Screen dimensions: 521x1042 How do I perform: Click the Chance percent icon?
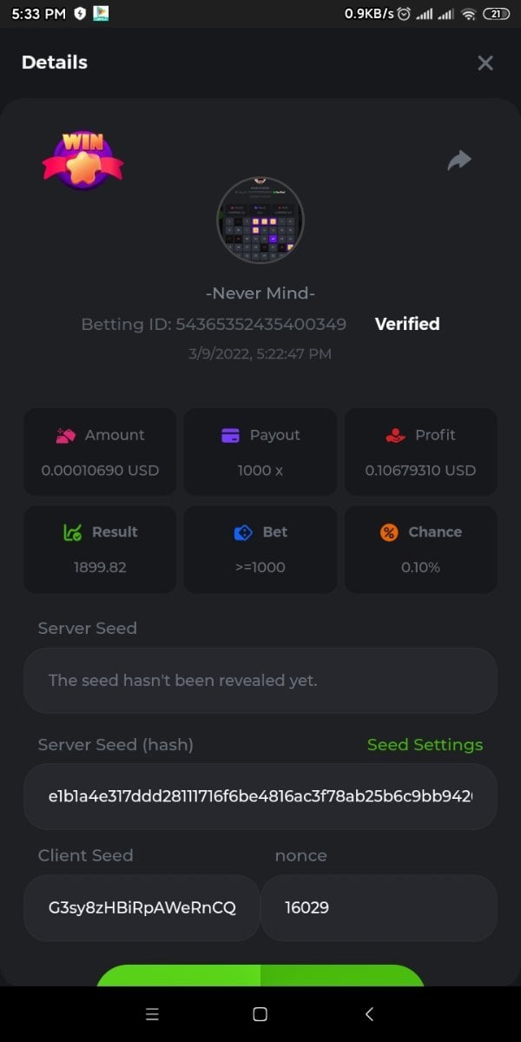coord(389,531)
